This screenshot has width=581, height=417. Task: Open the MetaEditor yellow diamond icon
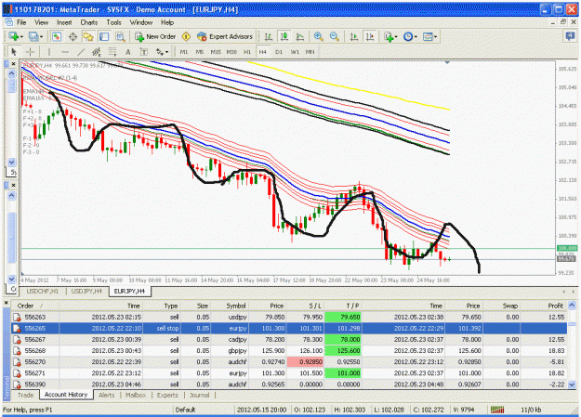click(186, 36)
